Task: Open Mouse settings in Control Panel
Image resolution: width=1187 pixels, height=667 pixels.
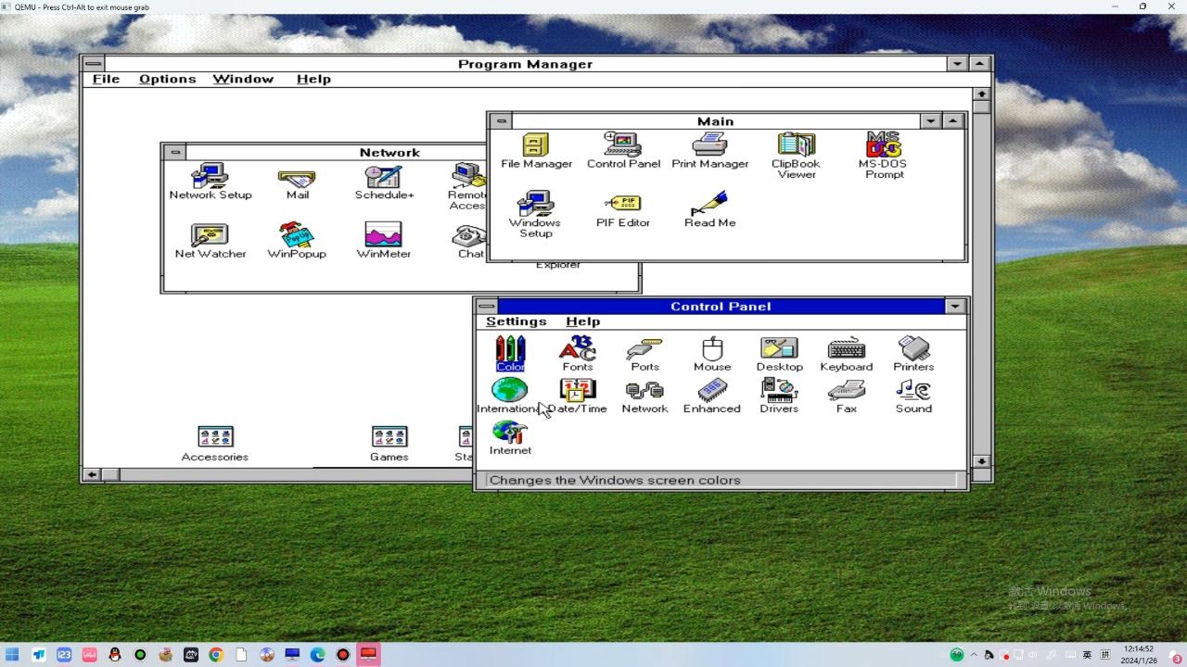Action: pos(711,349)
